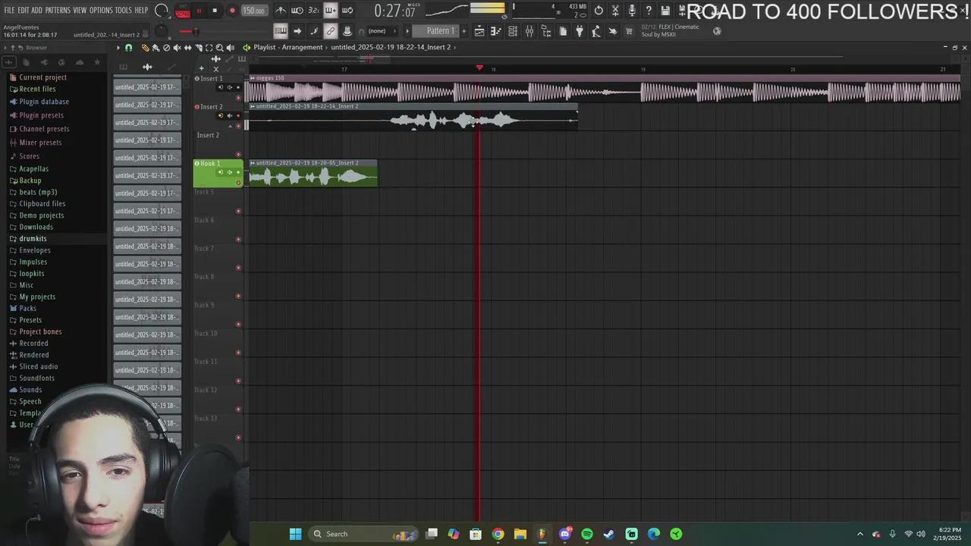Viewport: 971px width, 546px height.
Task: Select the Zoom magnifier tool in playlist
Action: pyautogui.click(x=220, y=48)
